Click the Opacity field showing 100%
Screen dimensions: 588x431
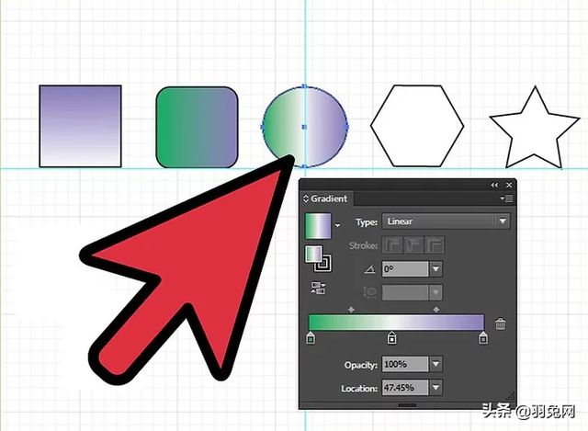[405, 364]
